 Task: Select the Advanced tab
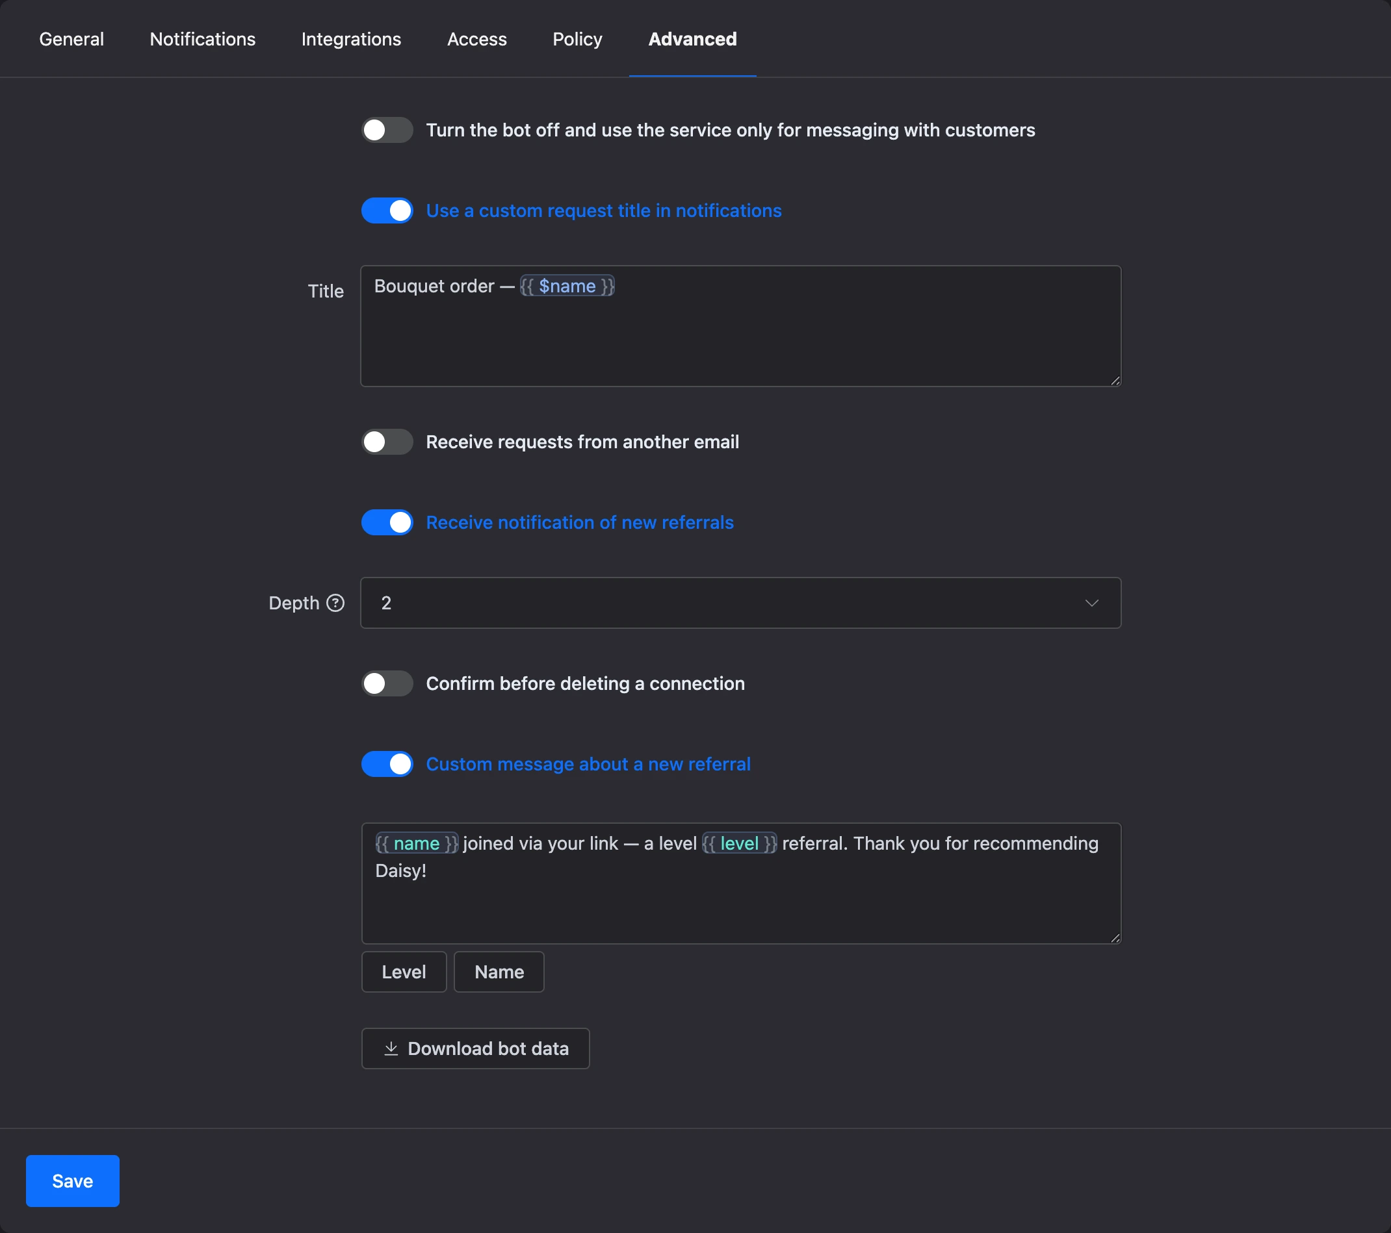coord(693,40)
